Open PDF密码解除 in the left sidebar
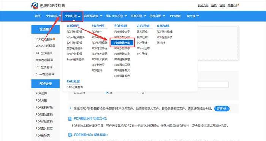Screen dimensions: 266x141 pos(44,108)
